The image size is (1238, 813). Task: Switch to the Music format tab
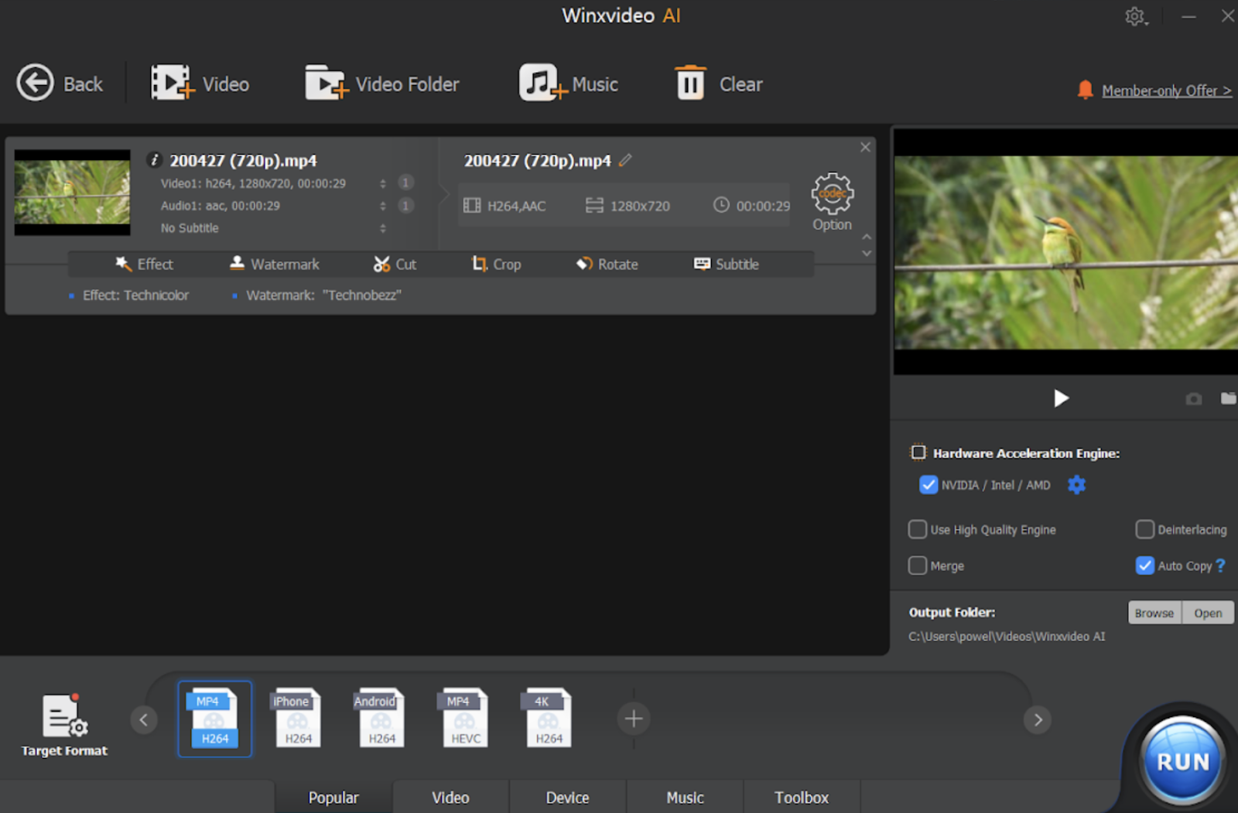[685, 797]
